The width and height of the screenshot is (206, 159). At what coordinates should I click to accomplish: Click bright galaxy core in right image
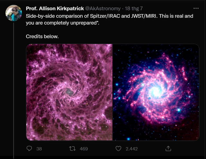pos(156,92)
